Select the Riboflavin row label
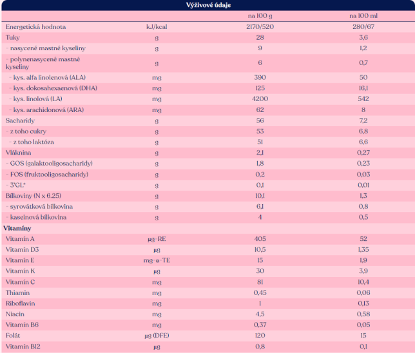415x353 pixels. point(22,302)
